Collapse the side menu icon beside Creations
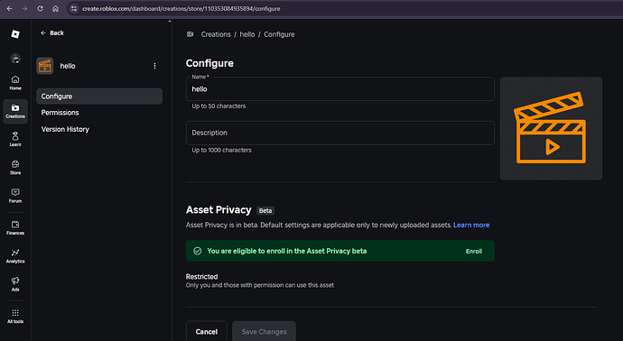623x341 pixels. pyautogui.click(x=190, y=34)
